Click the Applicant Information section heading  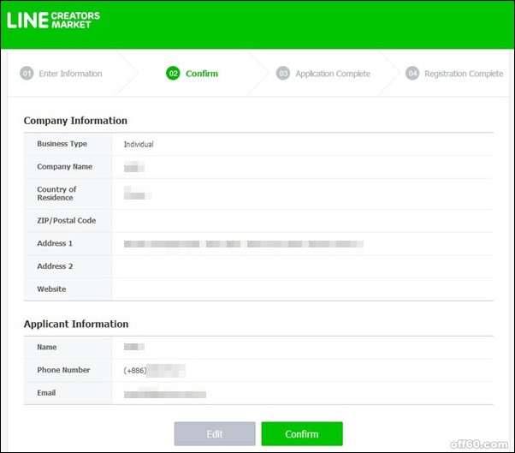tap(76, 325)
